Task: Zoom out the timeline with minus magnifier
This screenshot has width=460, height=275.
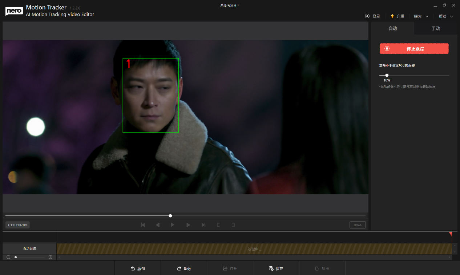Action: [x=8, y=257]
